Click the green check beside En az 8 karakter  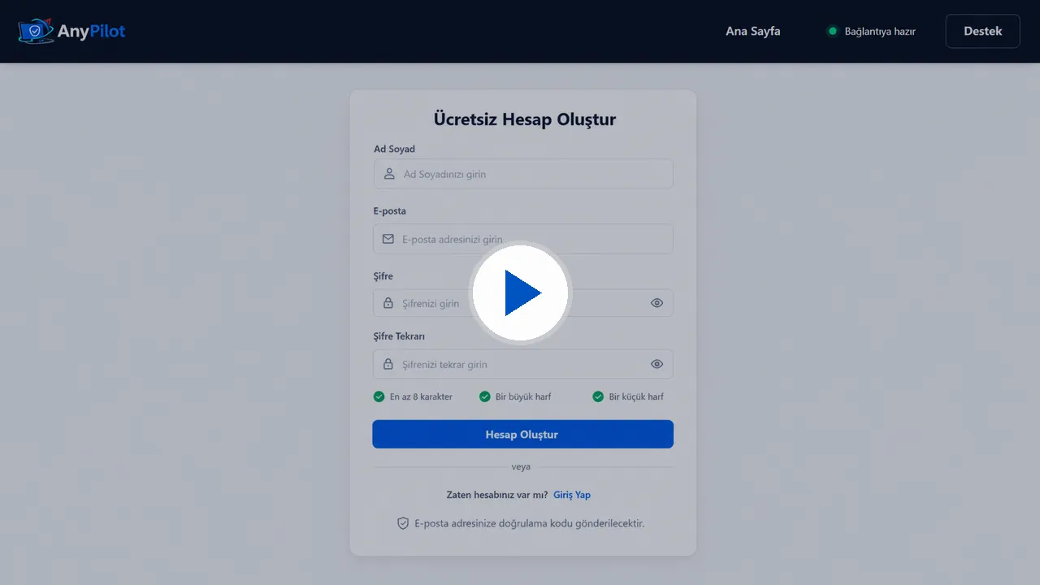tap(379, 396)
